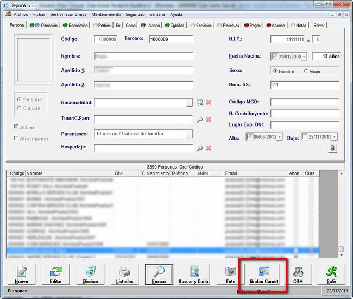Open the Ventana menu

pyautogui.click(x=157, y=14)
